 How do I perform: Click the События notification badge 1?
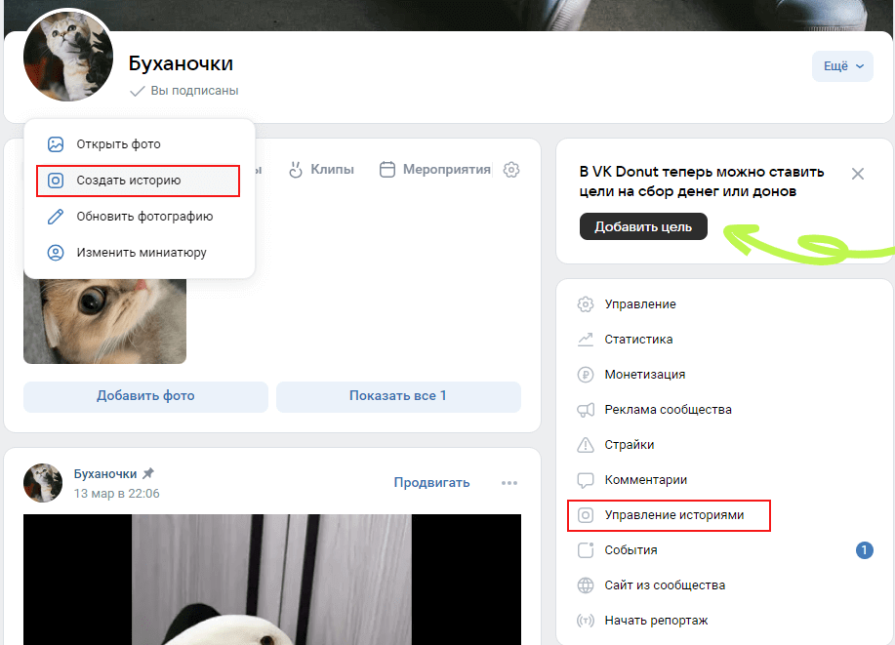click(x=864, y=550)
